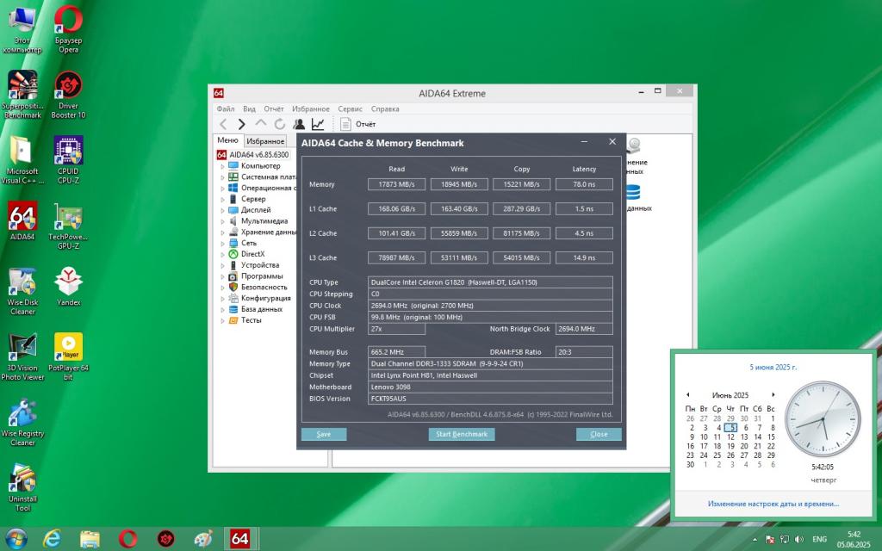Select the AIDA64 v6.85.6300 root node
This screenshot has width=882, height=551.
[x=253, y=155]
